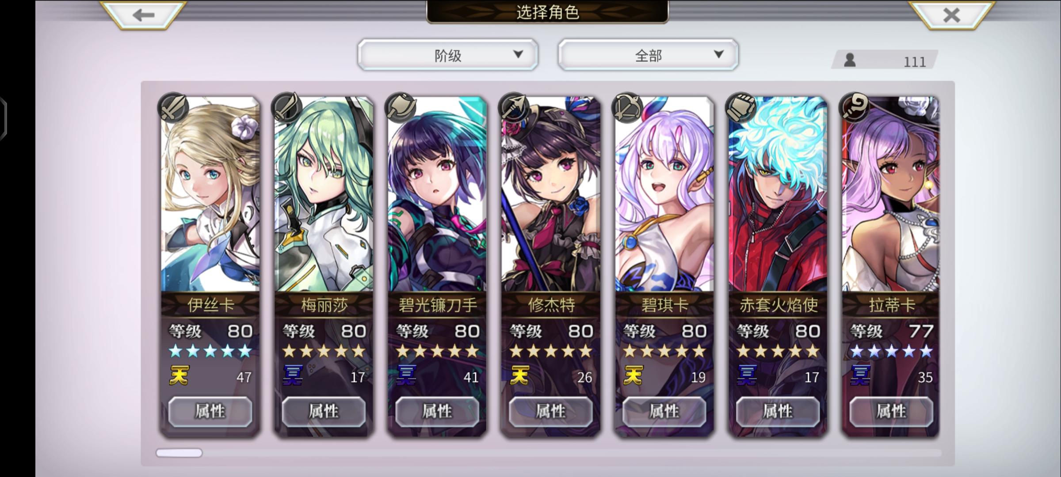1061x477 pixels.
Task: View 属性 of 拉蒂卡
Action: tap(891, 411)
